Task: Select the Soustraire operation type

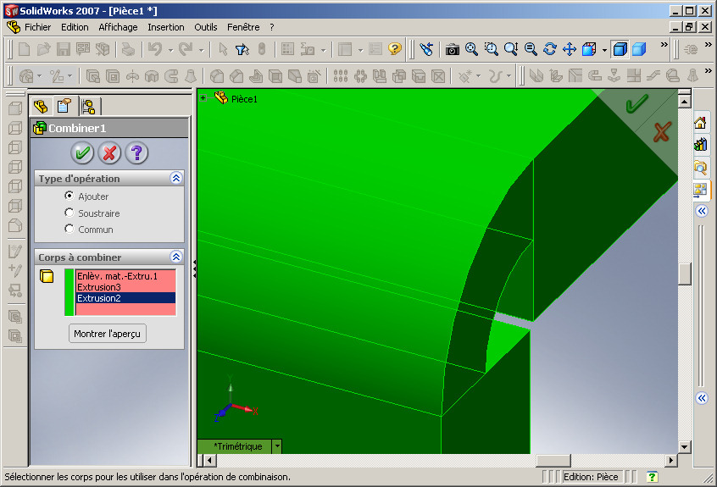Action: (x=69, y=213)
